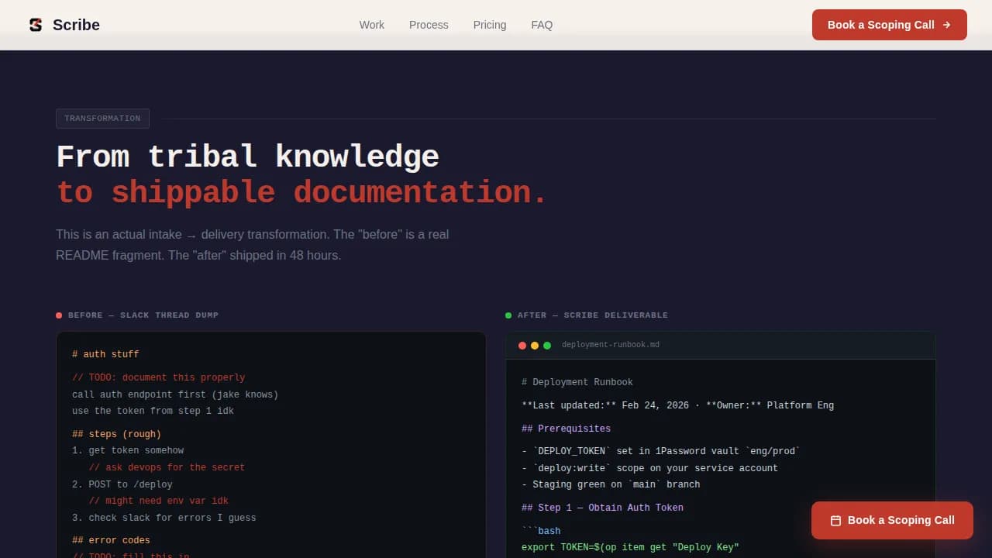Click the 'deploy:write' scope line

(649, 468)
